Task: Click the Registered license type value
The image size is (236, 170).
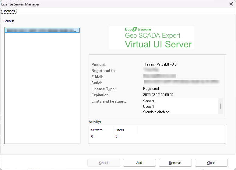Action: (151, 89)
